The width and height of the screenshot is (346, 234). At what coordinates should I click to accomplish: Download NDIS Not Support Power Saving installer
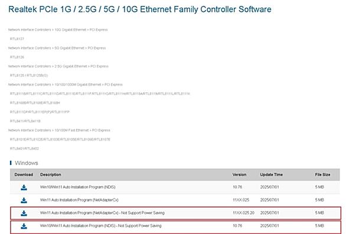coord(24,226)
